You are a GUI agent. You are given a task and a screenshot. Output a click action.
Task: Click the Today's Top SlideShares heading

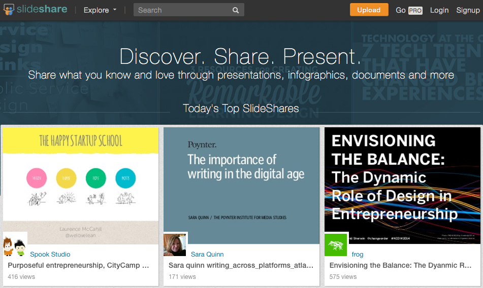(241, 109)
